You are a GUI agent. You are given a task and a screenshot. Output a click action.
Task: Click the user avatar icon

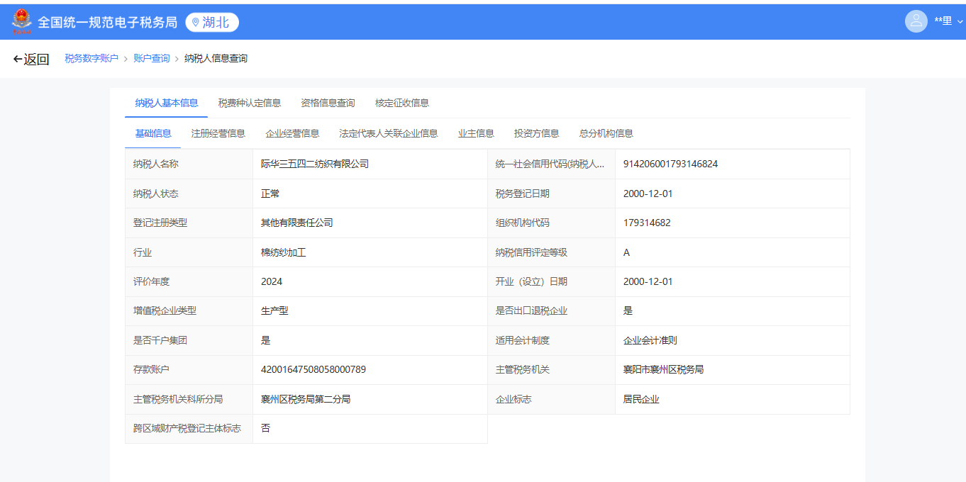(916, 21)
